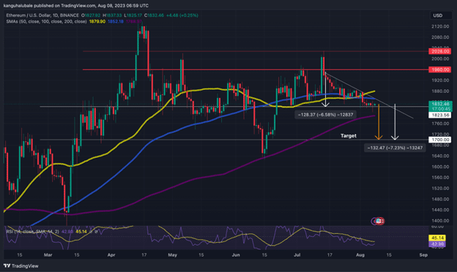Screen dimensions: 457x272
Task: Select the blue 100 SMA value 1852.18
Action: (116, 21)
